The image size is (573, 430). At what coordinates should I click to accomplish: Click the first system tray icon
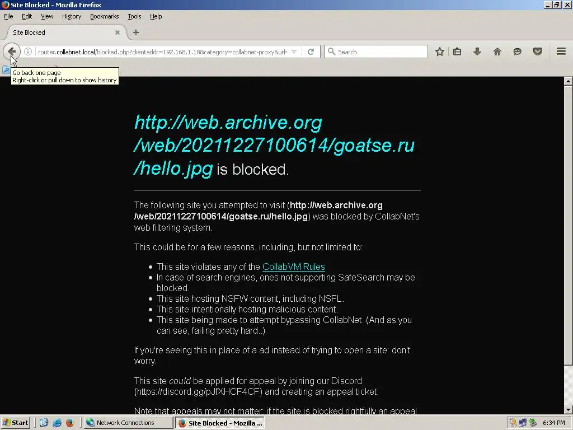pyautogui.click(x=513, y=423)
